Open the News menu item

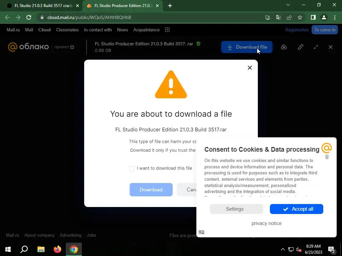coord(122,30)
